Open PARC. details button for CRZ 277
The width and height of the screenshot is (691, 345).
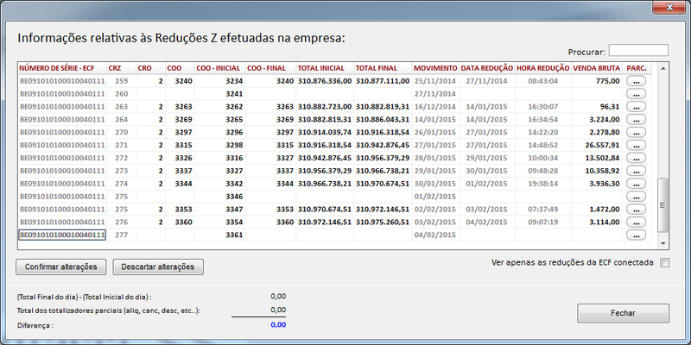[x=636, y=235]
